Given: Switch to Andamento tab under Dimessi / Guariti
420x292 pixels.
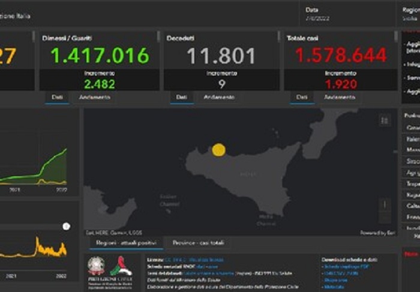Looking at the screenshot, I should [90, 97].
